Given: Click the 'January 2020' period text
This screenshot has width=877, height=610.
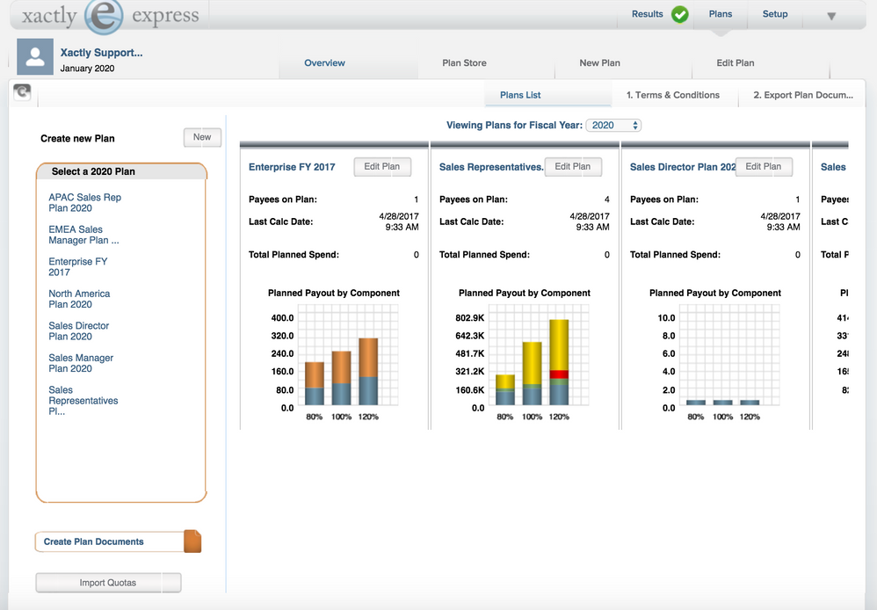Looking at the screenshot, I should coord(87,69).
